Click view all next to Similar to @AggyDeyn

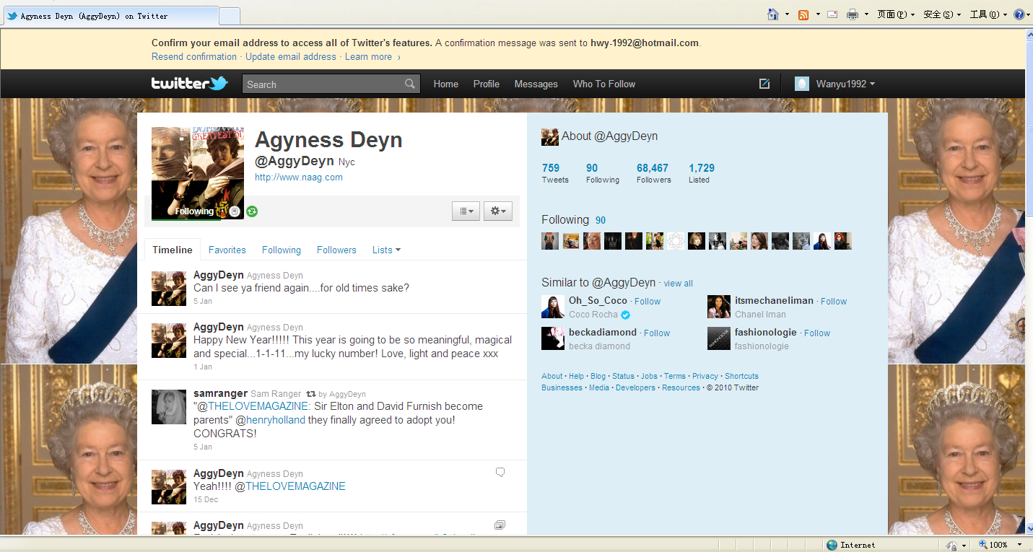tap(679, 284)
